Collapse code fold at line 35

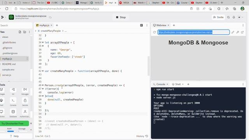coord(43,46)
